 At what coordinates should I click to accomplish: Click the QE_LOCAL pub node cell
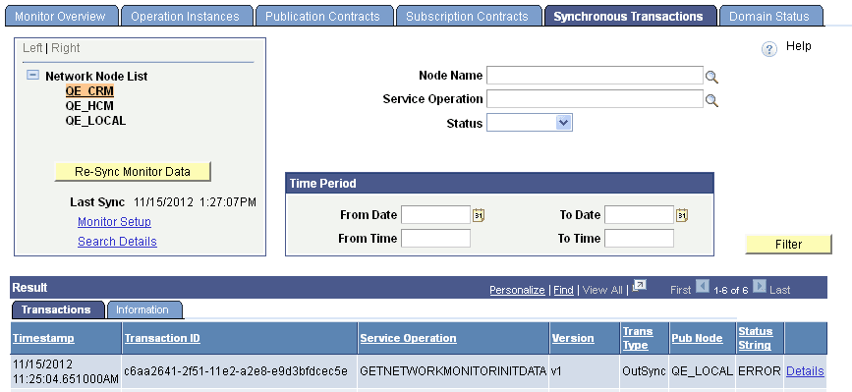coord(702,371)
